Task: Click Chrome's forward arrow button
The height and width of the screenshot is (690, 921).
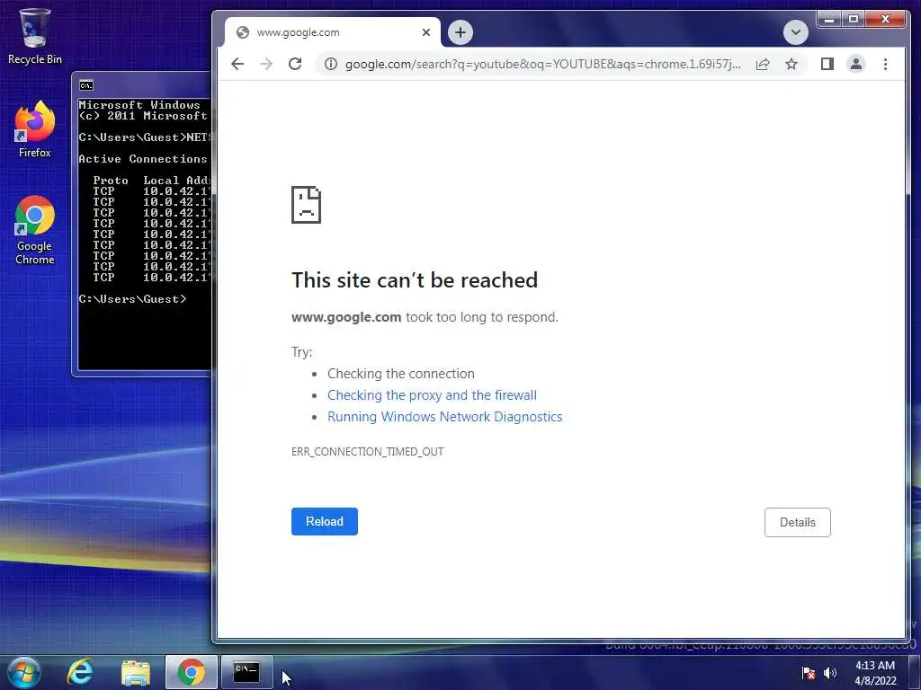Action: (x=266, y=64)
